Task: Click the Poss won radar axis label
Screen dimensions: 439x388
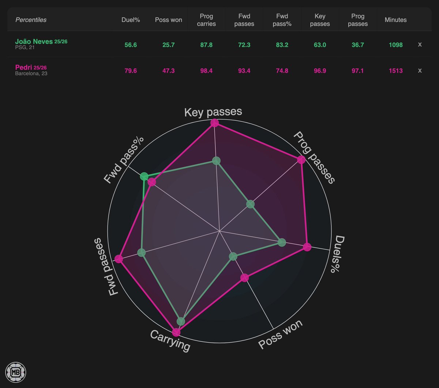Action: (281, 334)
